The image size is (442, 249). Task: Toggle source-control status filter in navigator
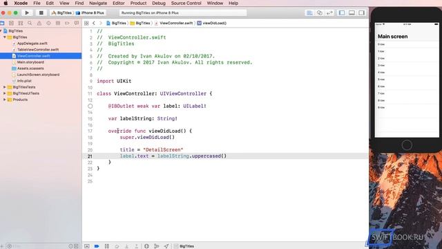[x=76, y=246]
